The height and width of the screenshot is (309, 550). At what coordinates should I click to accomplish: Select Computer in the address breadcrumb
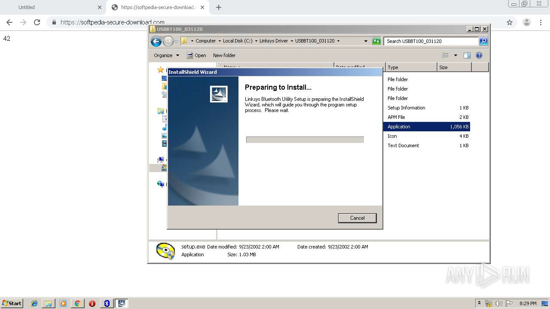click(205, 41)
